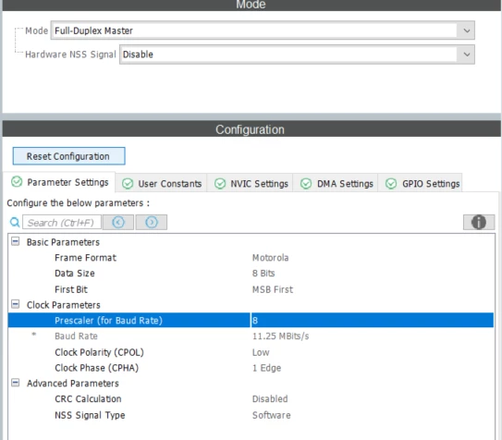
Task: Click the Software NSS type value
Action: coord(272,415)
